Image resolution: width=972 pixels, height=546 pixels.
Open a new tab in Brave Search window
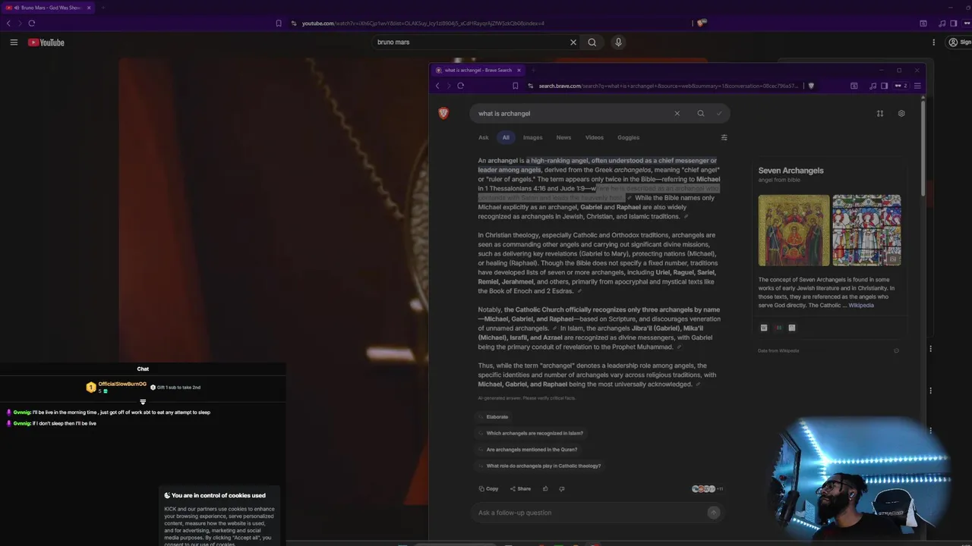click(534, 71)
